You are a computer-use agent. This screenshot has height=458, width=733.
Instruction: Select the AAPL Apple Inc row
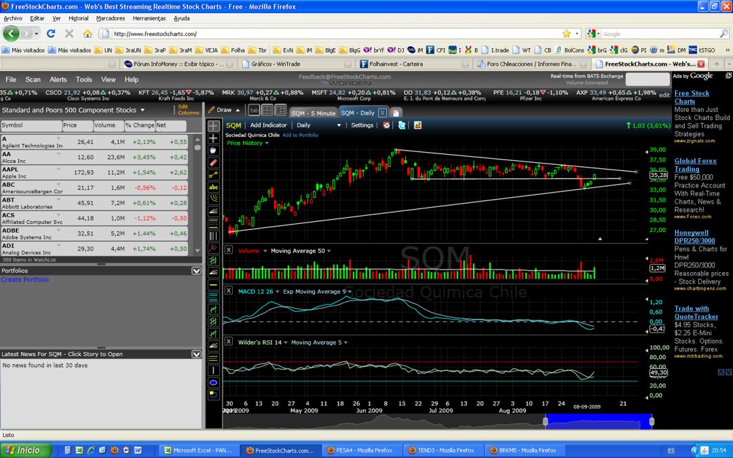(94, 172)
